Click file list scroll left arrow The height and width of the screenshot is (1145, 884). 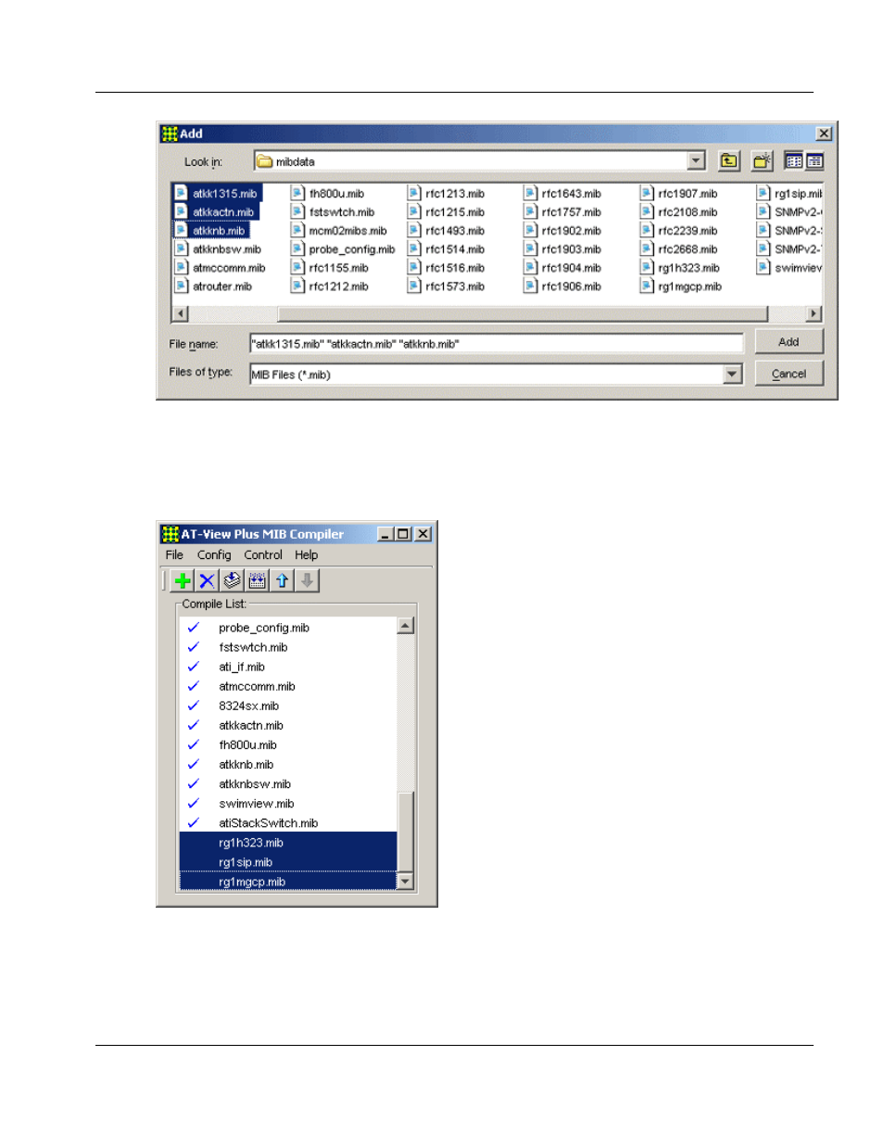(181, 313)
